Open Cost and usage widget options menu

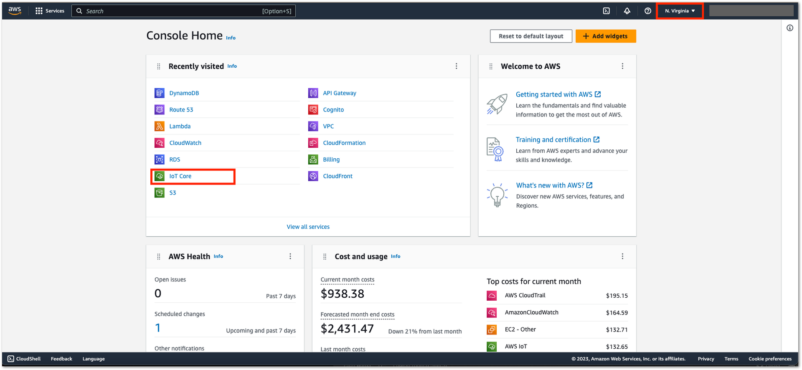pyautogui.click(x=622, y=256)
